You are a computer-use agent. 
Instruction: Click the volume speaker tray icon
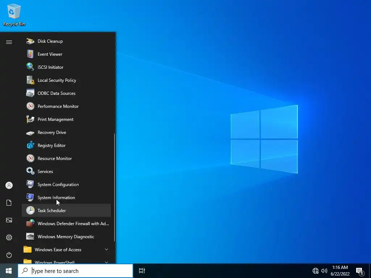(x=324, y=271)
